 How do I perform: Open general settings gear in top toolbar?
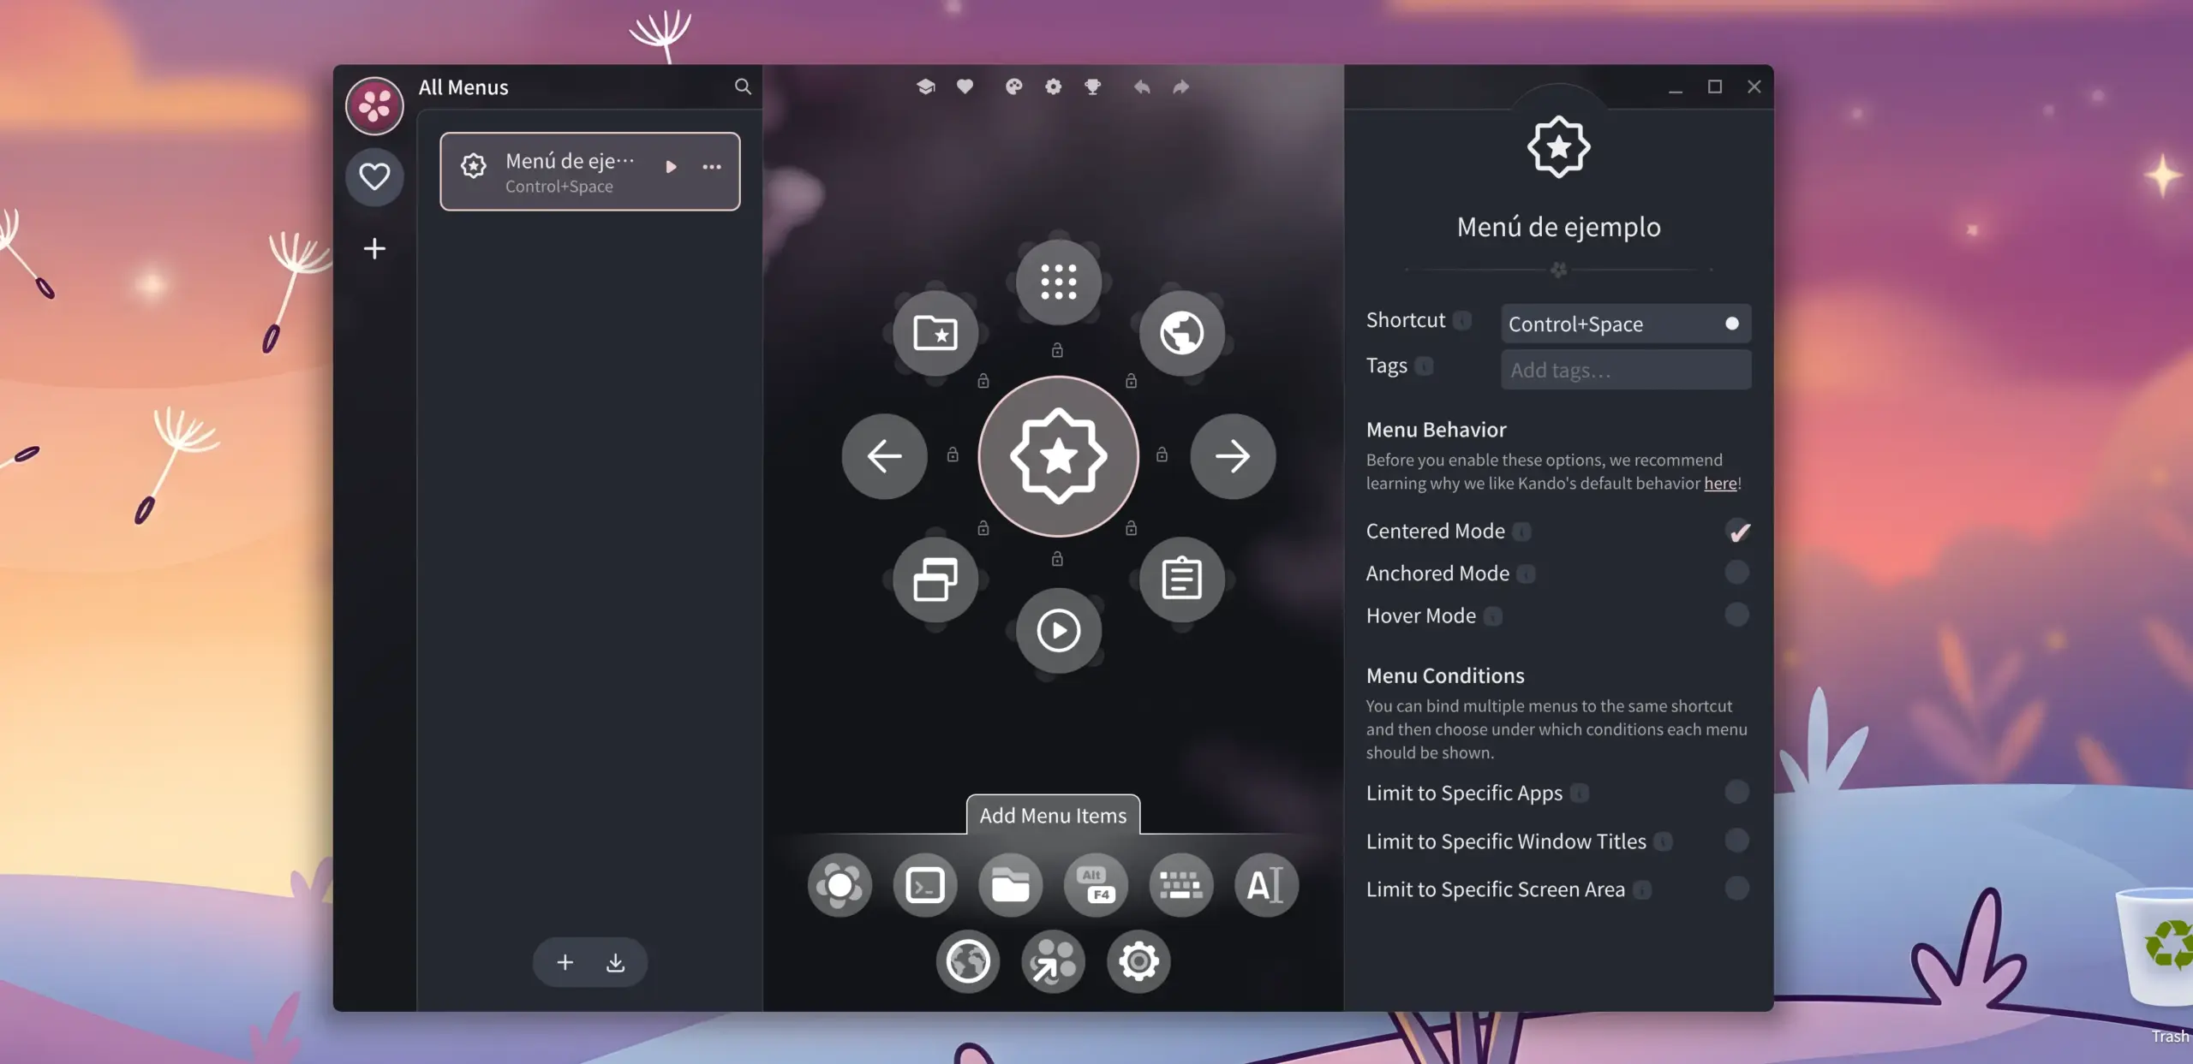[x=1053, y=86]
